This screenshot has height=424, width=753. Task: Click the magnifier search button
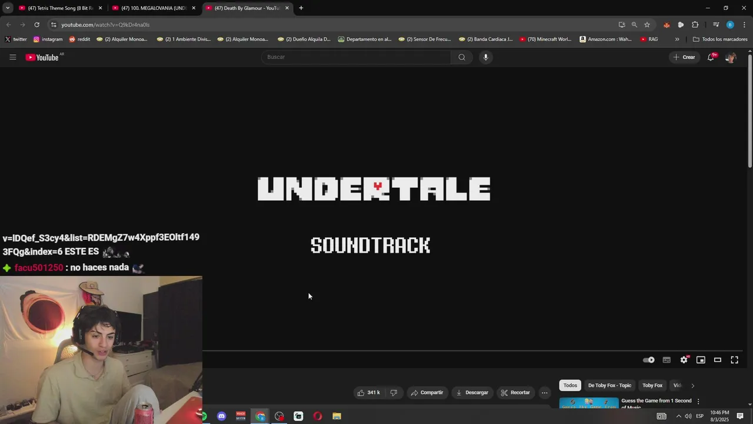pyautogui.click(x=462, y=57)
